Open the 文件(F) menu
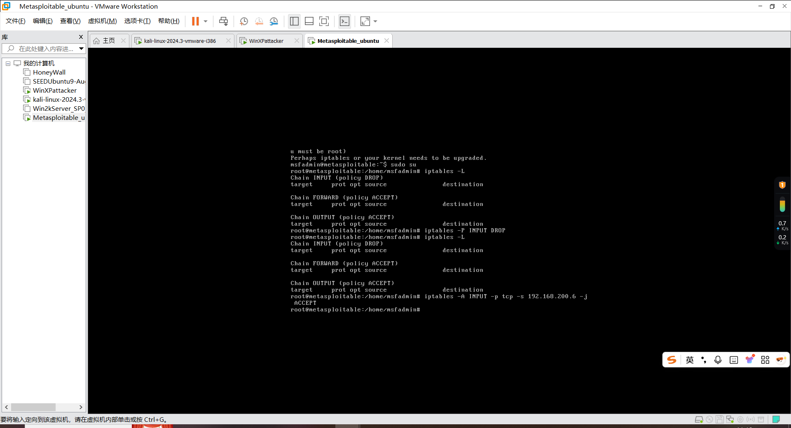 [15, 21]
